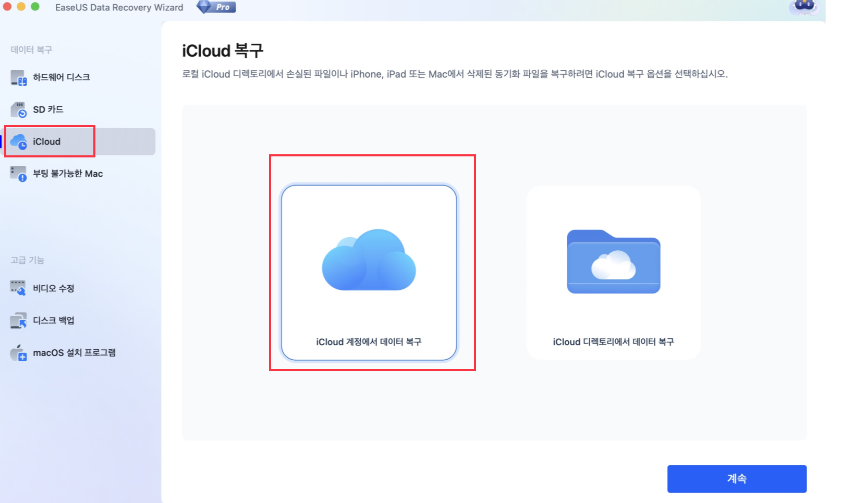Click the Pro license badge
The width and height of the screenshot is (841, 503).
click(215, 7)
